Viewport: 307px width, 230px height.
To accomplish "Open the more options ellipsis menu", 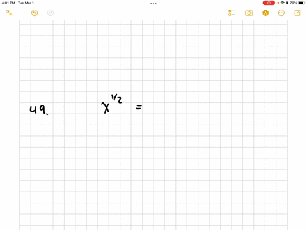I will point(281,13).
